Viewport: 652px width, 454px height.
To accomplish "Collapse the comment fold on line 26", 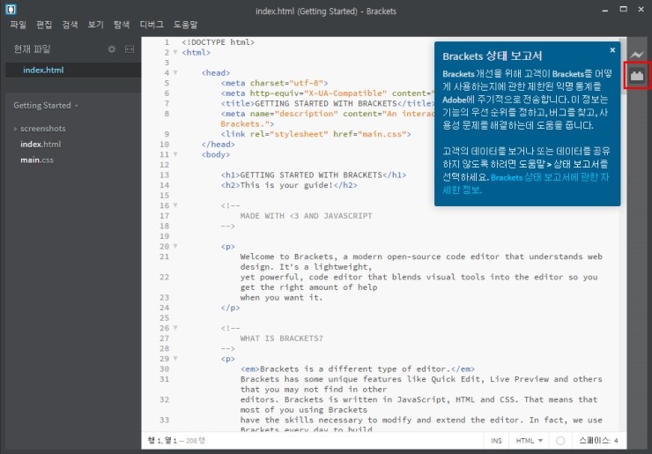I will pyautogui.click(x=175, y=328).
